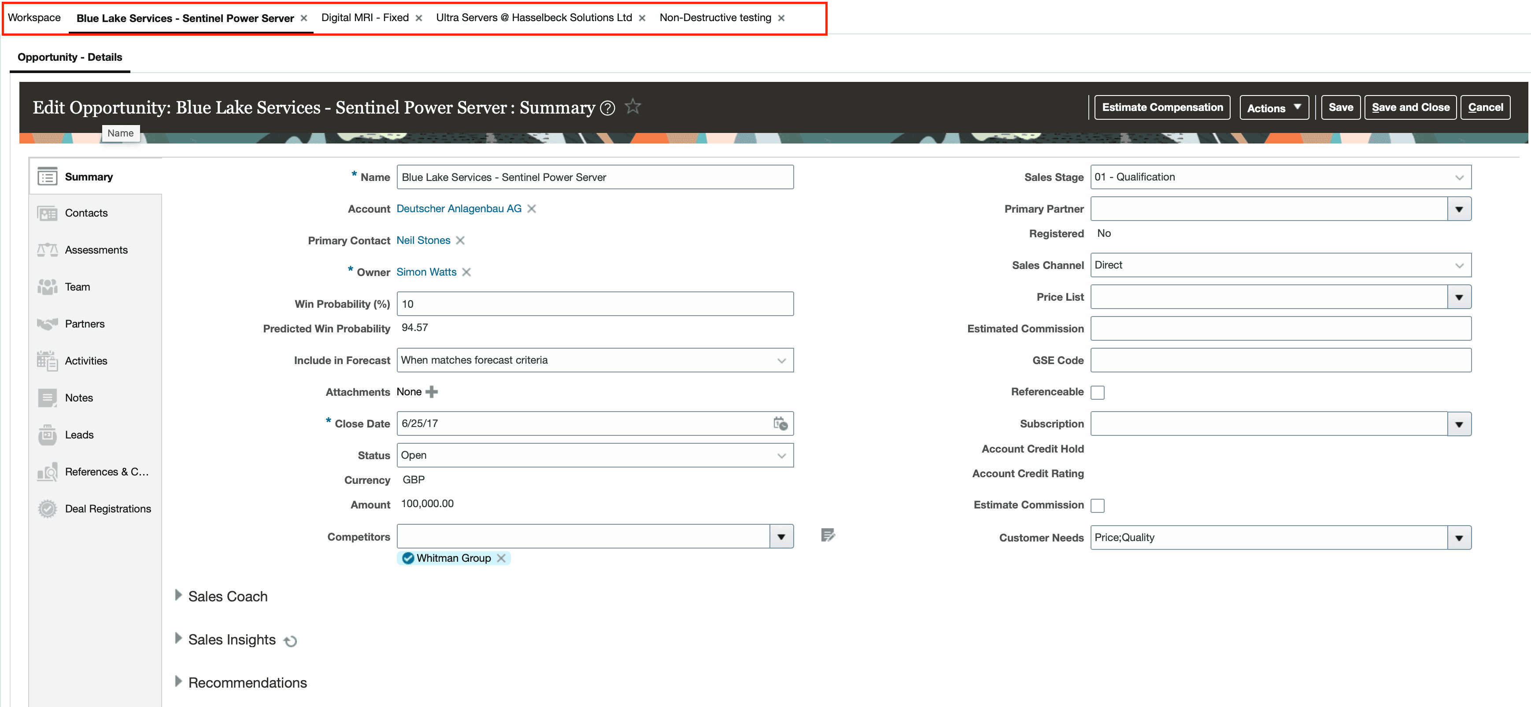This screenshot has height=707, width=1531.
Task: Open the Actions menu
Action: [x=1274, y=108]
